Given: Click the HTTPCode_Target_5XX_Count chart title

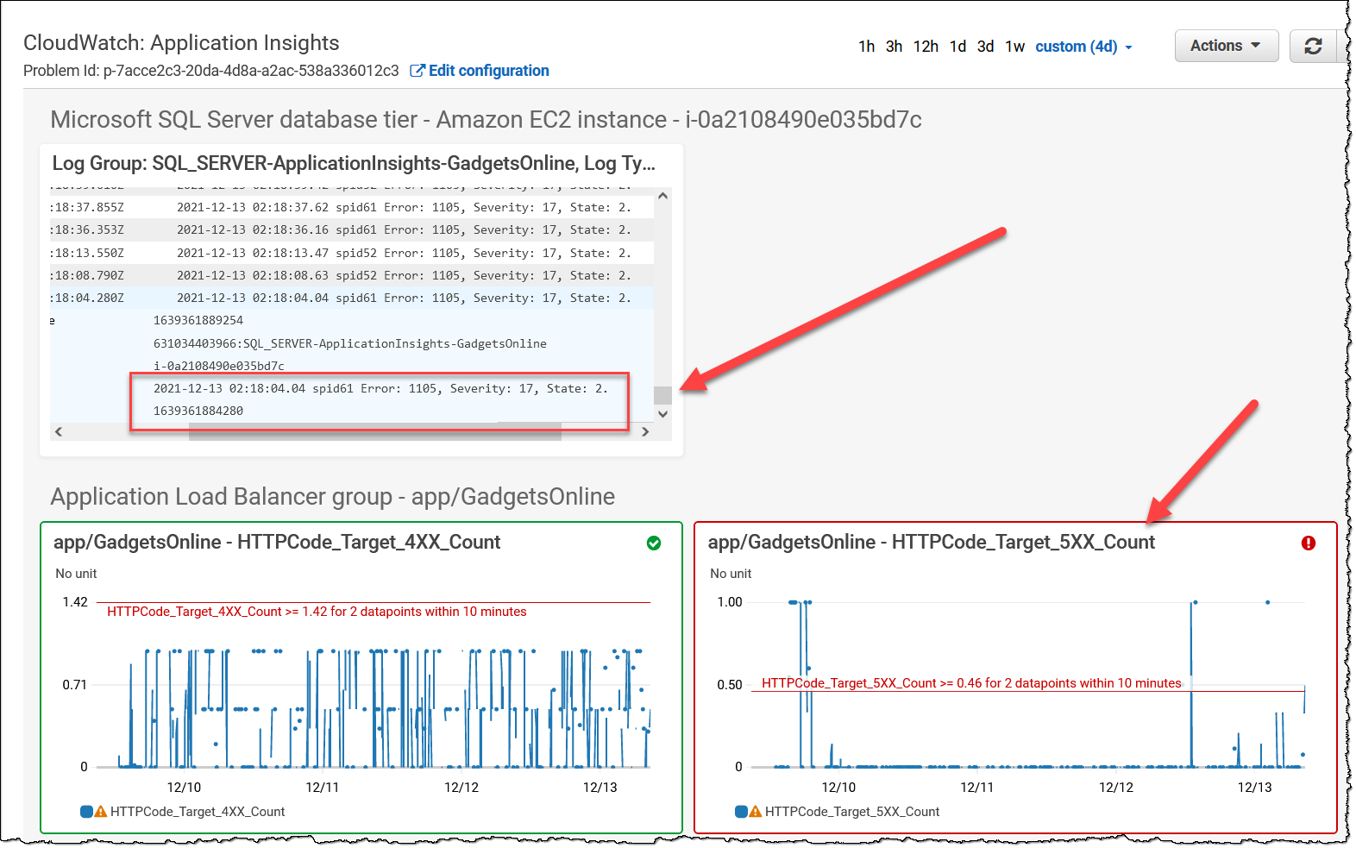Looking at the screenshot, I should [932, 542].
